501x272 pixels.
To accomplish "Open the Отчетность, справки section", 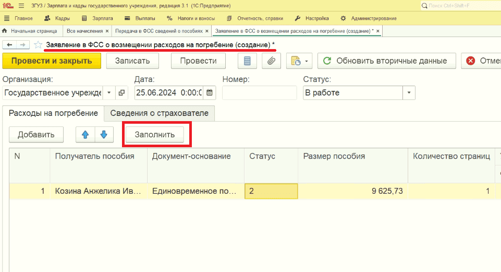I will point(255,18).
